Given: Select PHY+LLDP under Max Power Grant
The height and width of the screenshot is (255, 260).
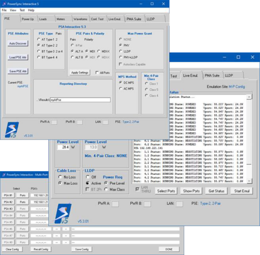Looking at the screenshot, I should 121,57.
